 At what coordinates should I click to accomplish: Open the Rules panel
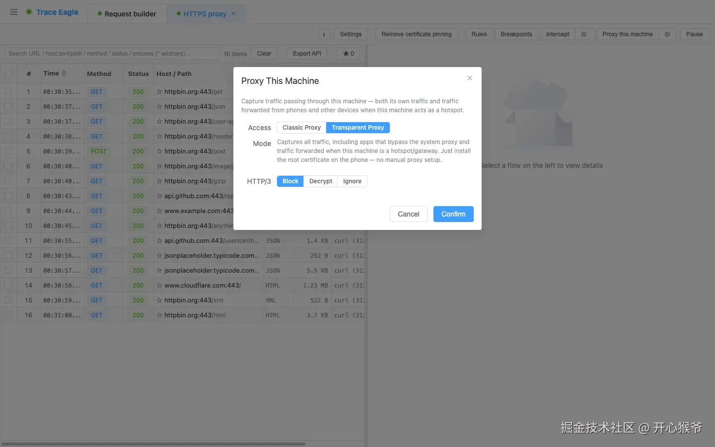tap(479, 34)
